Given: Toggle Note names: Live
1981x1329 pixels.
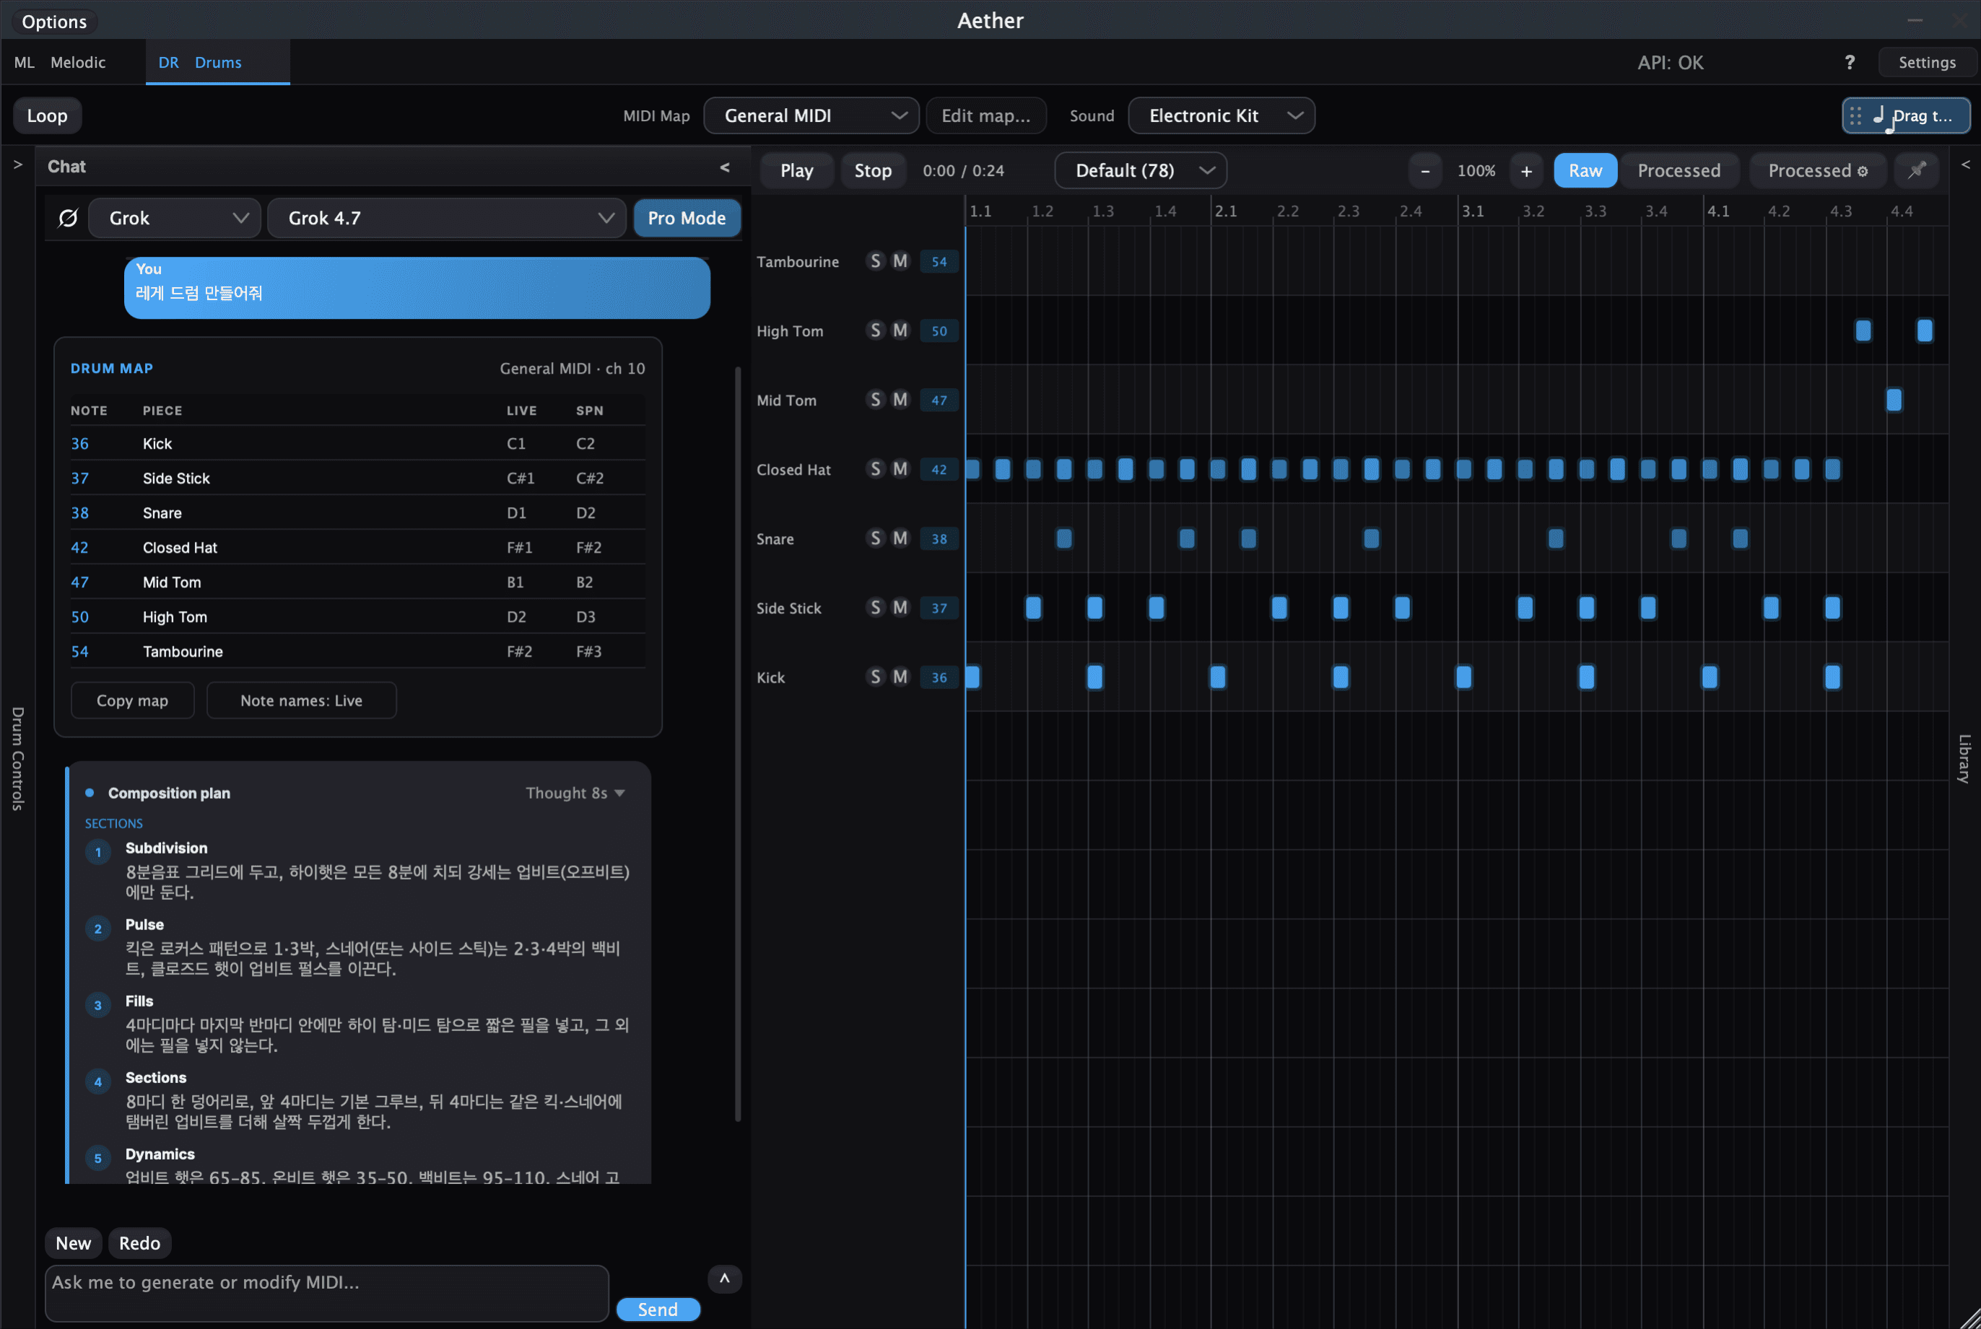Looking at the screenshot, I should 301,701.
